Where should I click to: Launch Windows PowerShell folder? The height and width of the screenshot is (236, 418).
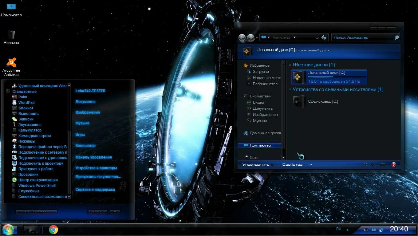pyautogui.click(x=34, y=186)
